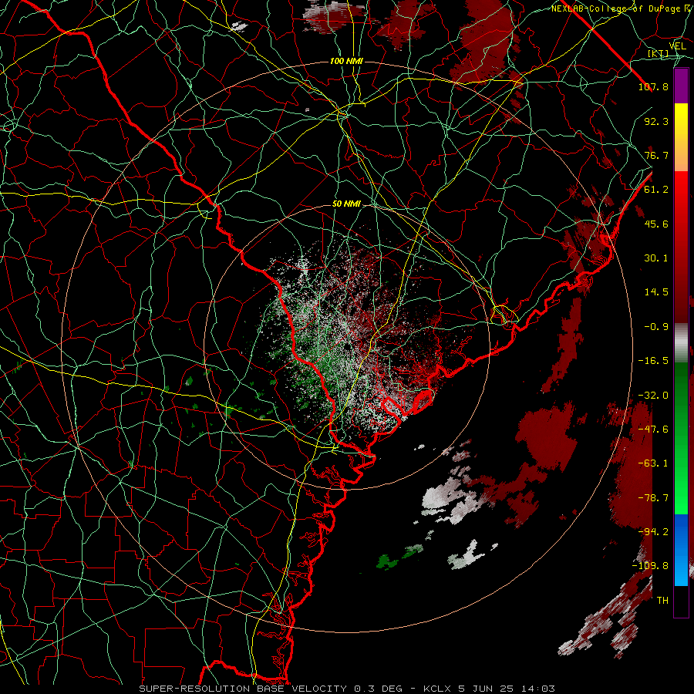Click the 107.8 velocity scale label
The image size is (694, 694).
coord(653,86)
